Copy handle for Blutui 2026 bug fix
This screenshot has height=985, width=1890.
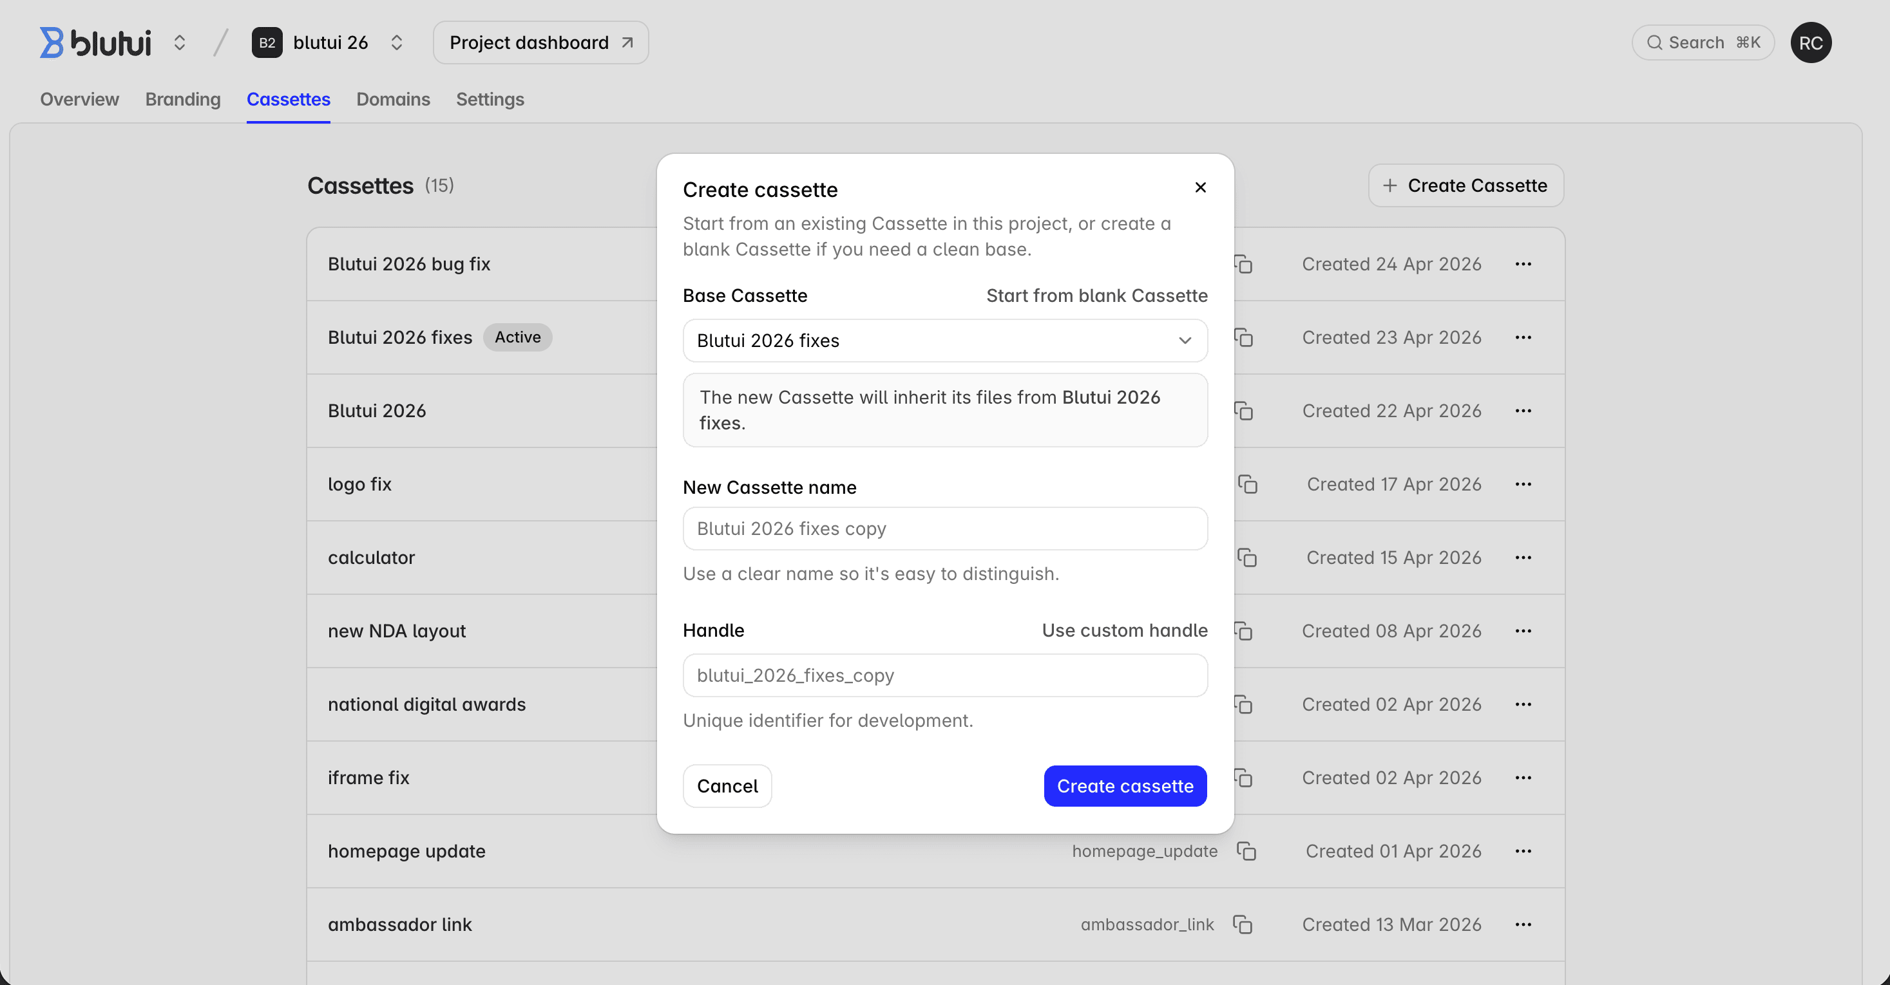[1243, 264]
